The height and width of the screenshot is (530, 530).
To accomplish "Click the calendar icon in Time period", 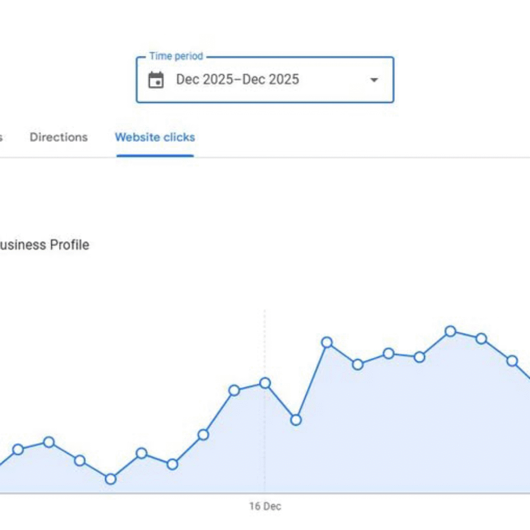I will (156, 80).
